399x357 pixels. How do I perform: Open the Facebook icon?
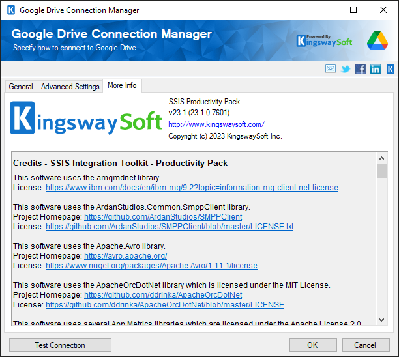[361, 69]
